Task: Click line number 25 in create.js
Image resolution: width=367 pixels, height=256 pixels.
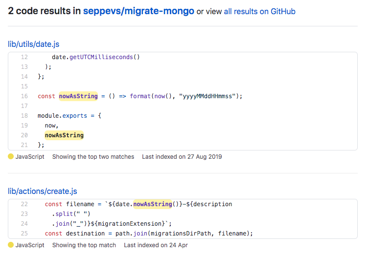Action: [24, 234]
